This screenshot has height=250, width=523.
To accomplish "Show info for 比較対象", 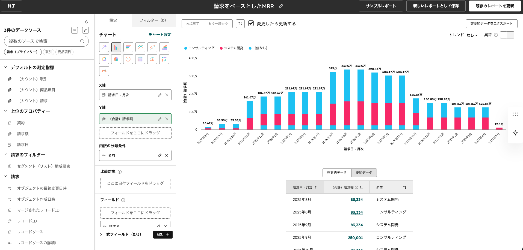I will tap(120, 172).
